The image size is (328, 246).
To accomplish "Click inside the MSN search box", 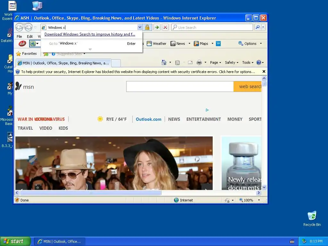I will (180, 86).
